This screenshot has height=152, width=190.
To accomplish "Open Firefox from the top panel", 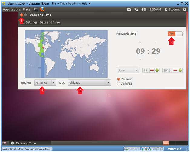I will (42, 9).
